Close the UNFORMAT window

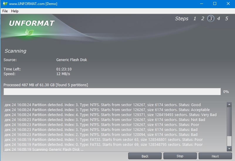tap(228, 4)
